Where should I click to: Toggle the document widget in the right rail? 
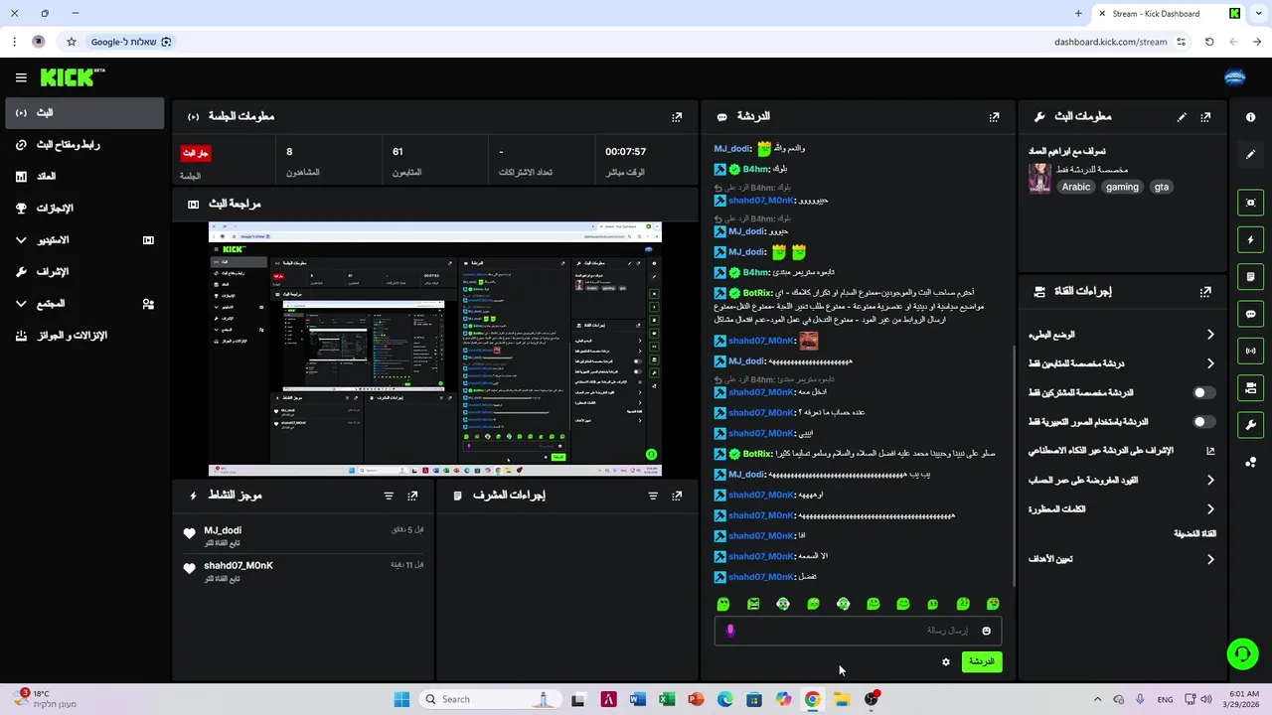(1250, 276)
